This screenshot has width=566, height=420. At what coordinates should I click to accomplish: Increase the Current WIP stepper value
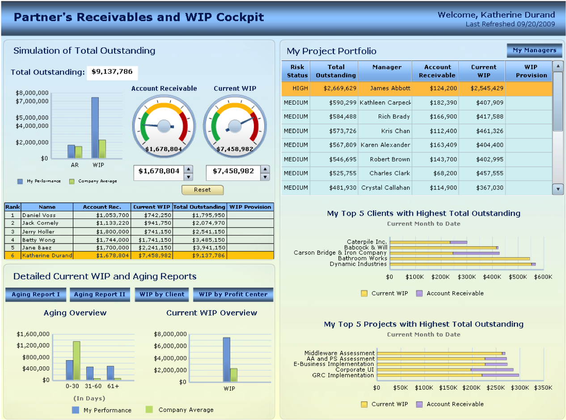coord(265,169)
